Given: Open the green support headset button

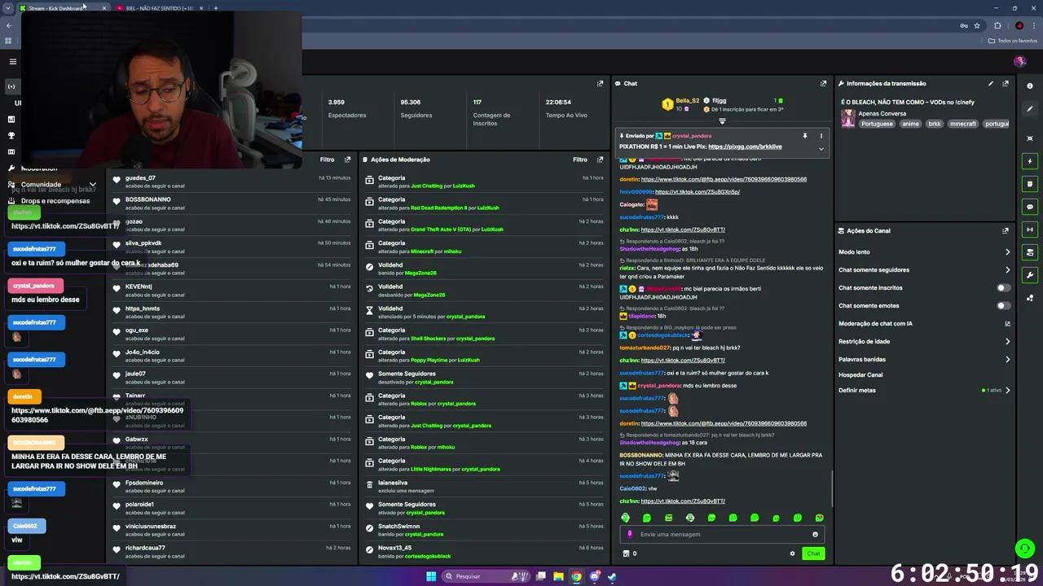Looking at the screenshot, I should (1024, 549).
